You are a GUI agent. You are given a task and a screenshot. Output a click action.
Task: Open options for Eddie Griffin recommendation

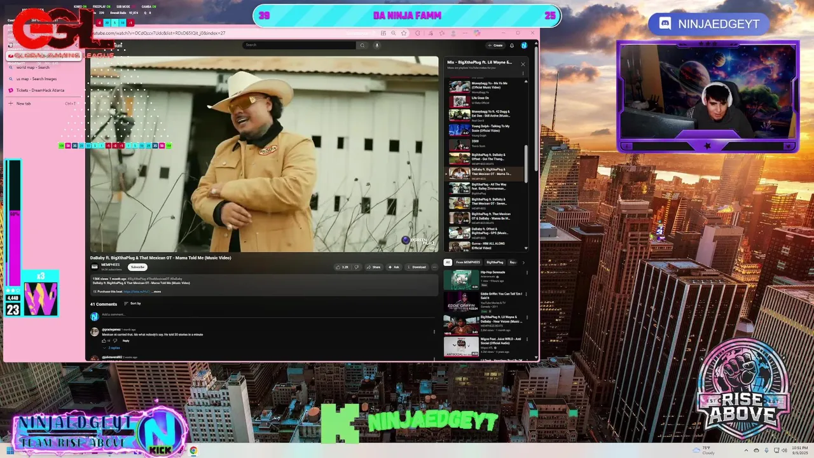point(526,295)
